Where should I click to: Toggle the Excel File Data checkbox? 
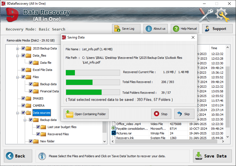click(23, 70)
